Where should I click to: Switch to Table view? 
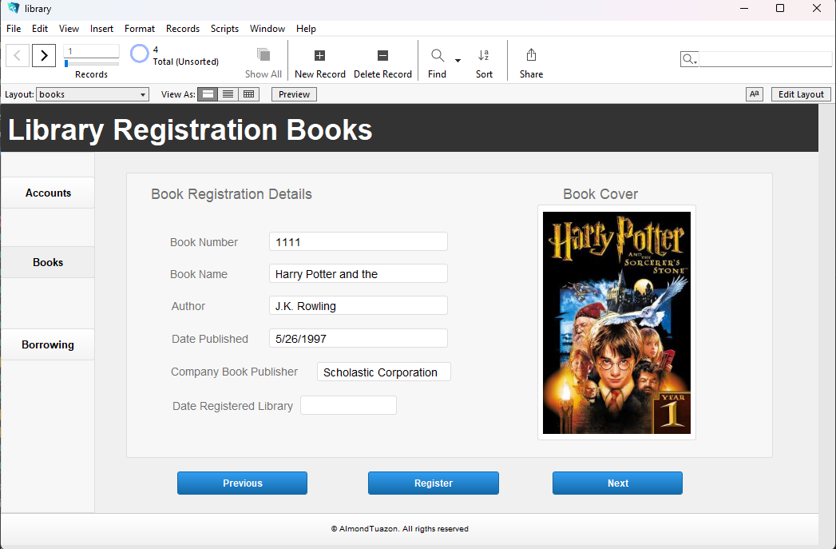pyautogui.click(x=249, y=94)
